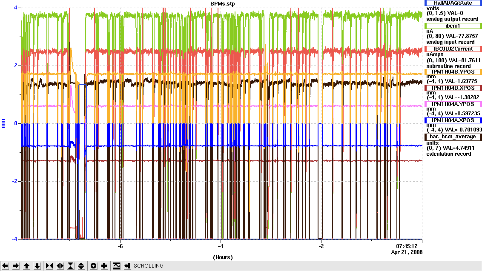482x271 pixels.
Task: Click the horizontal zoom-in bowtie icon
Action: [49, 266]
